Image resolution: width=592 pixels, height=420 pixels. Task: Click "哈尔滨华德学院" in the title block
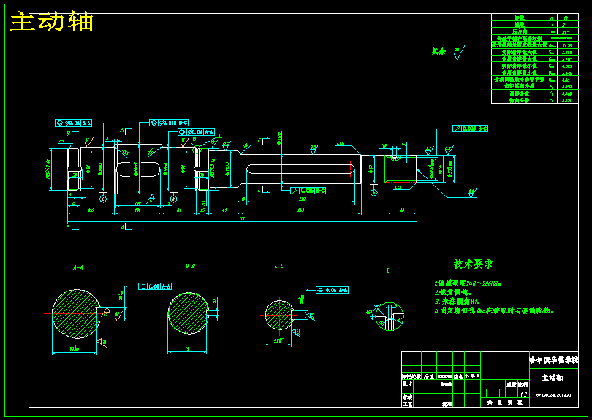tap(554, 360)
